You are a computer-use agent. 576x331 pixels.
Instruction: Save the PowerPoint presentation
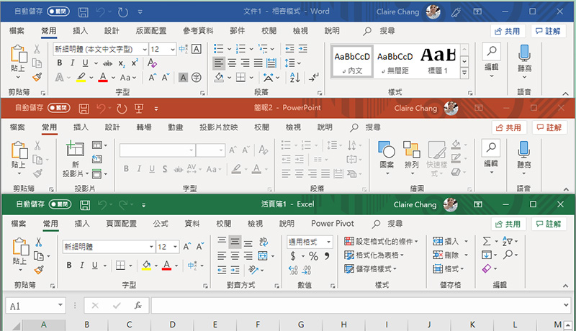84,109
